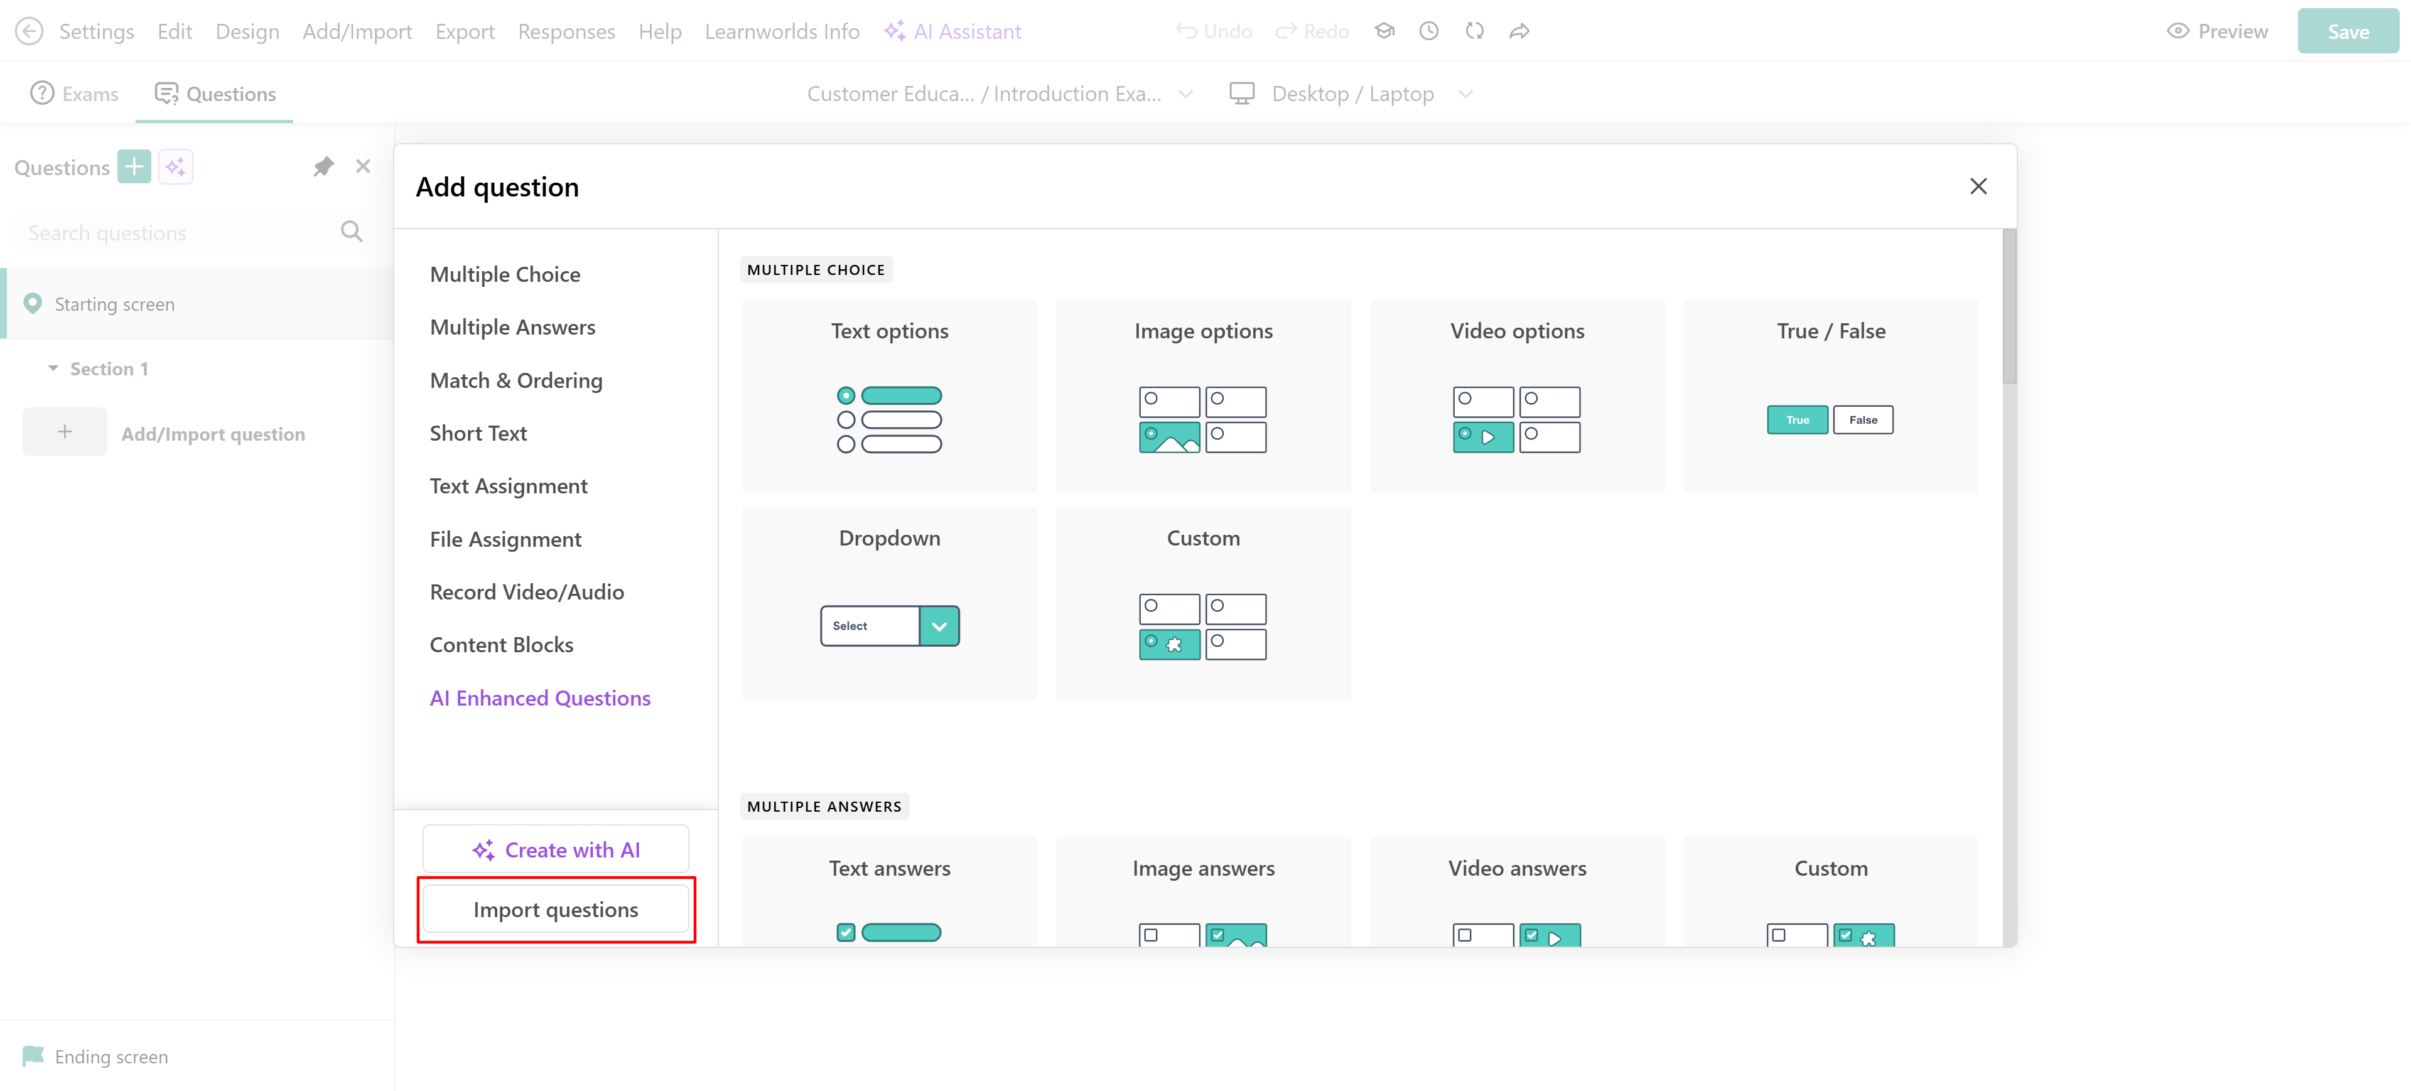
Task: Open the Add/Import menu
Action: (x=357, y=31)
